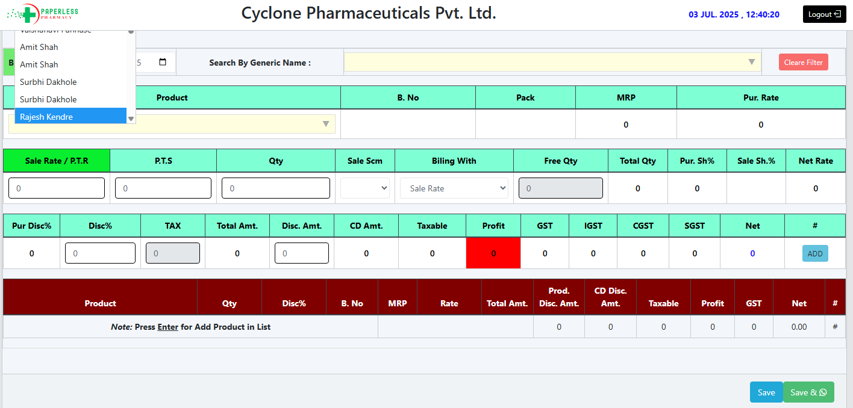Click the Paperless Pharmacy logo
This screenshot has height=408, width=853.
(42, 13)
